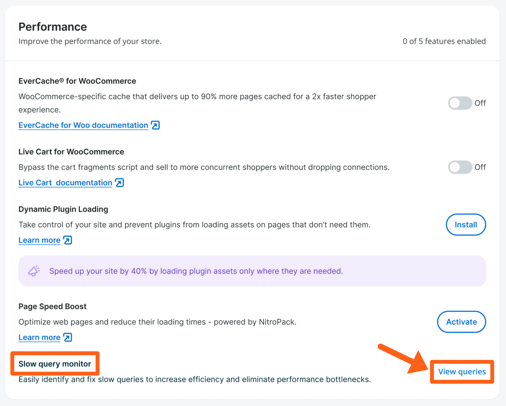Open the Live Cart documentation link

(65, 183)
